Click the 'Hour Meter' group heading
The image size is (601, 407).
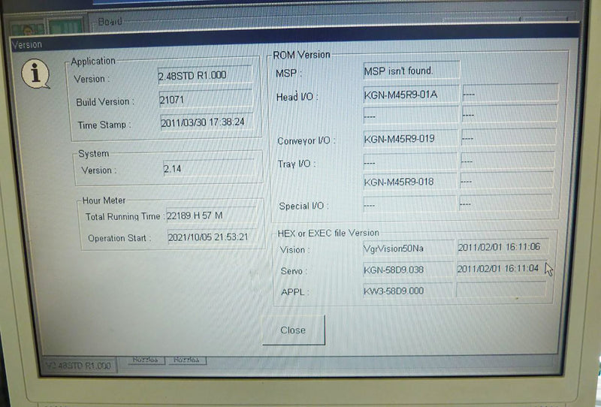pos(104,200)
